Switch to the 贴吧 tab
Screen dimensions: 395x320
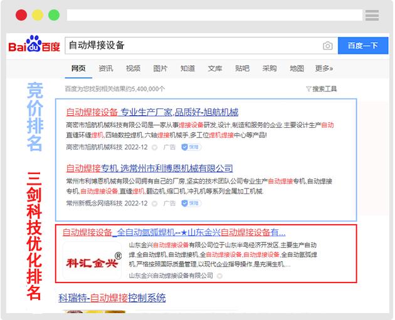pos(242,68)
